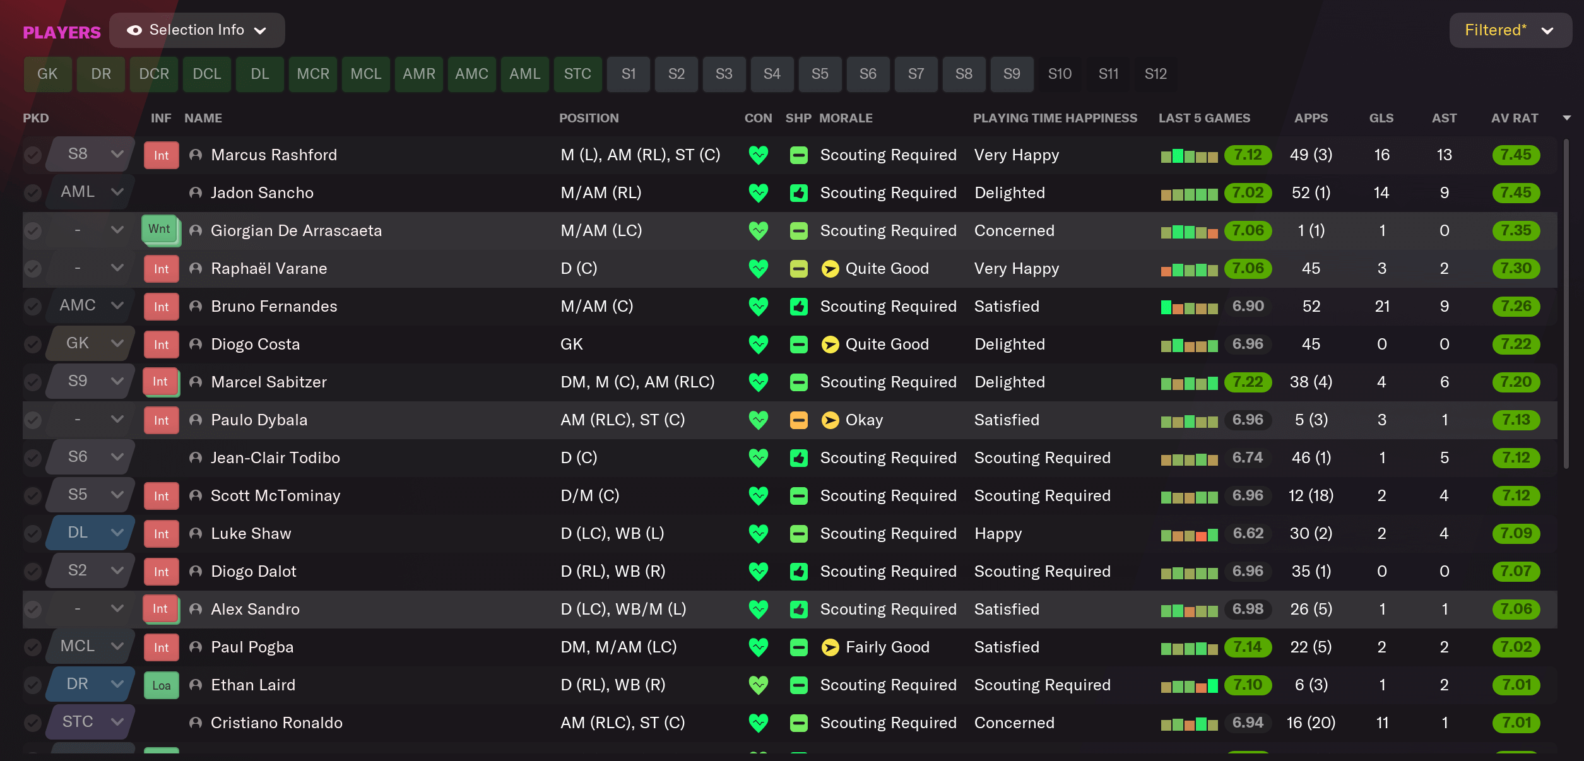Viewport: 1584px width, 761px height.
Task: Select the GK position filter tab
Action: tap(47, 74)
